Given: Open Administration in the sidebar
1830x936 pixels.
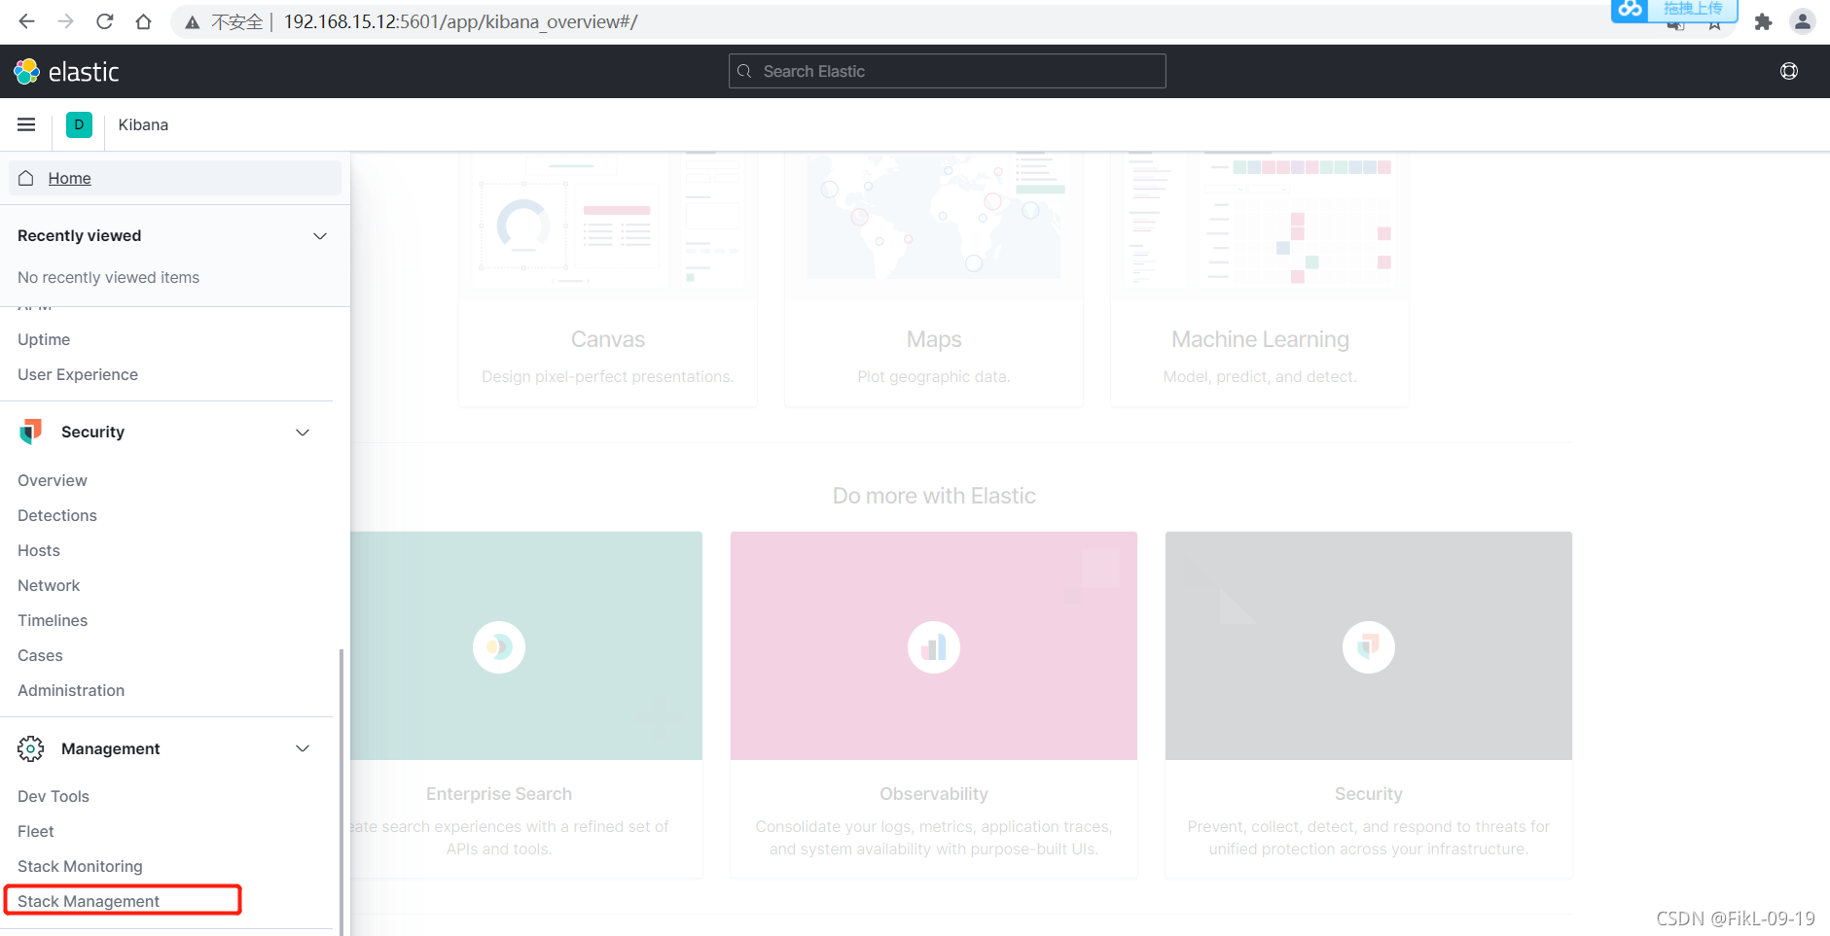Looking at the screenshot, I should (x=71, y=690).
